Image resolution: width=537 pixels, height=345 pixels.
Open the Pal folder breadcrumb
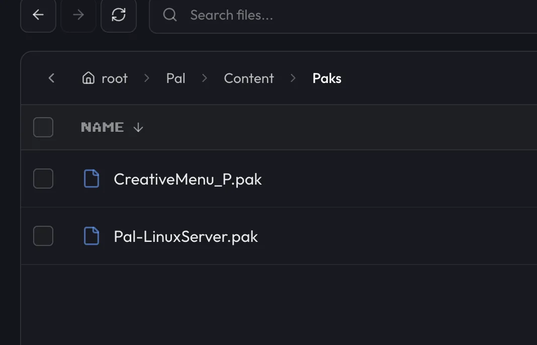coord(175,78)
